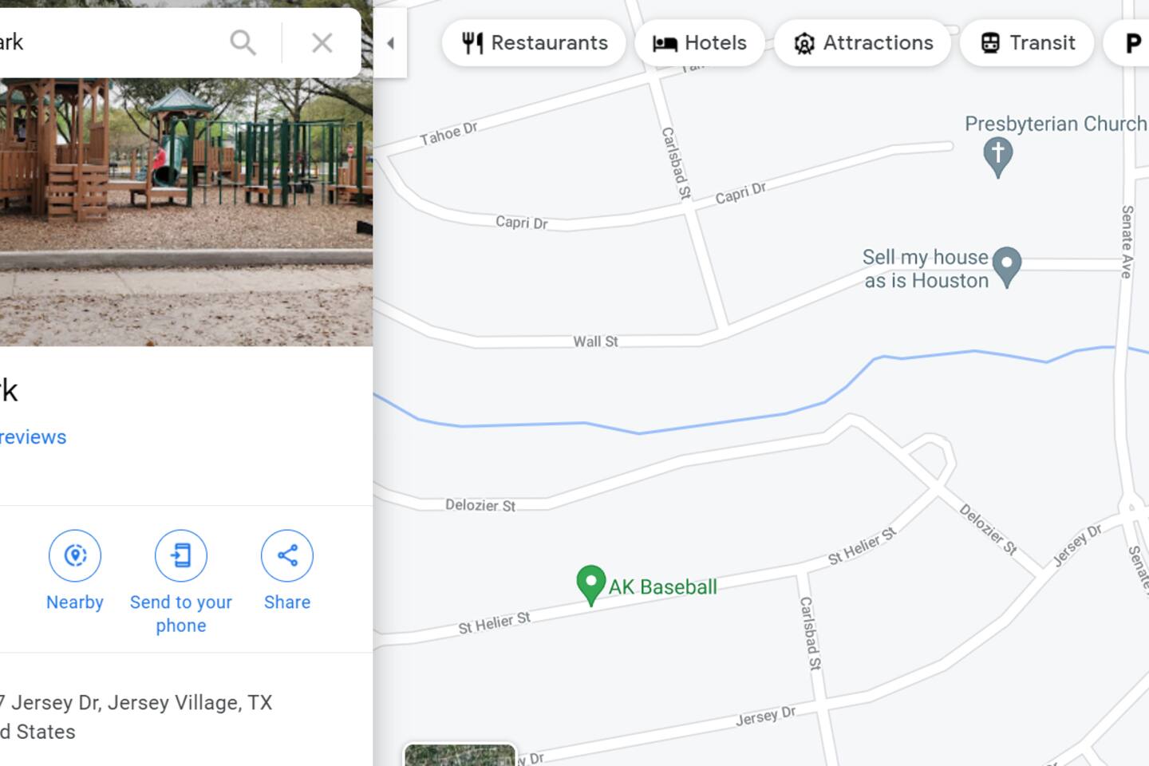Image resolution: width=1149 pixels, height=766 pixels.
Task: Click the AK Baseball label
Action: (x=663, y=587)
